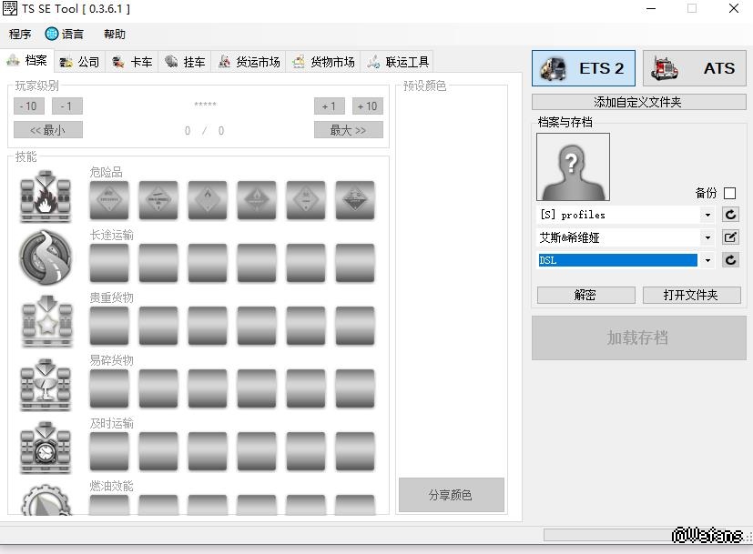The height and width of the screenshot is (554, 753).
Task: Enable the 备份 backup checkbox
Action: pos(729,193)
